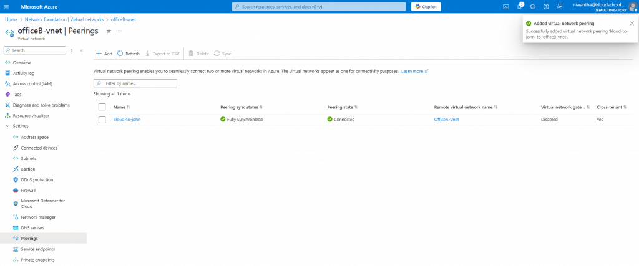Favorite this page with the star icon
This screenshot has height=266, width=639.
click(109, 31)
